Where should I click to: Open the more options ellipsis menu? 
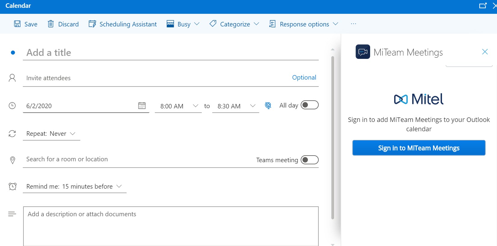tap(353, 24)
